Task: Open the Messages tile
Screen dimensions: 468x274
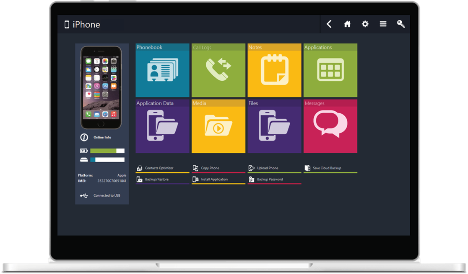Action: (x=330, y=125)
